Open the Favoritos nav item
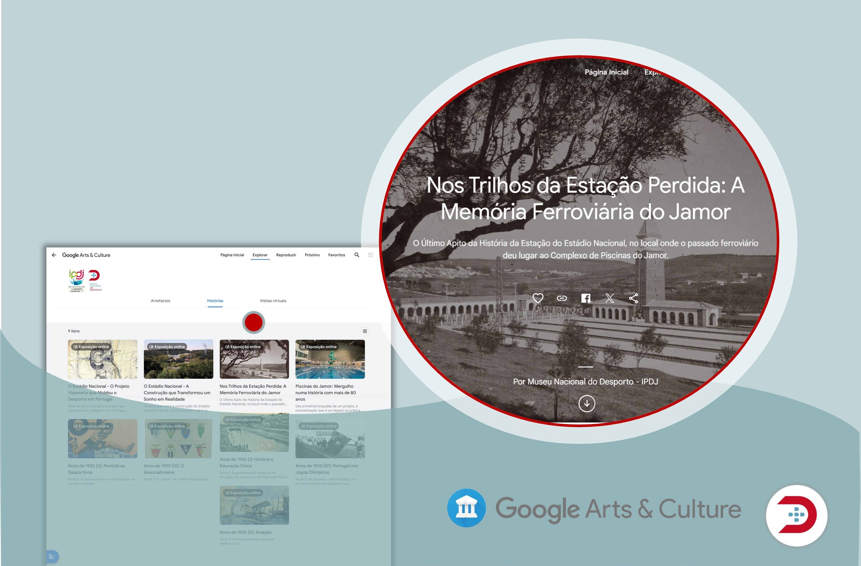The image size is (861, 566). 337,255
